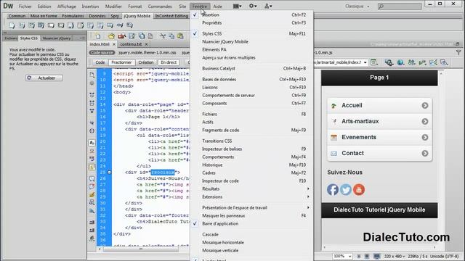
Task: Open the index.html document tab
Action: (x=100, y=44)
